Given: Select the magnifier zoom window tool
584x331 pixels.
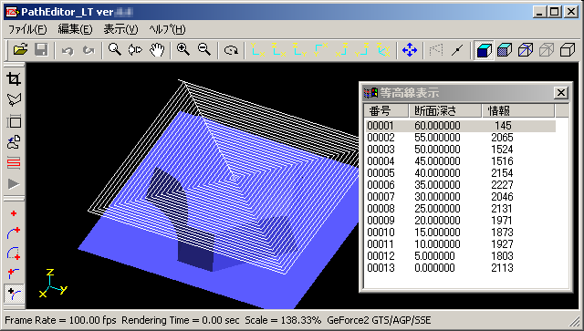Looking at the screenshot, I should [115, 49].
